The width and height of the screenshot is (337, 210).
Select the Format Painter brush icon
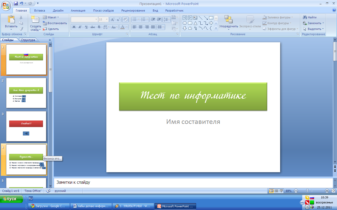[x=21, y=29]
